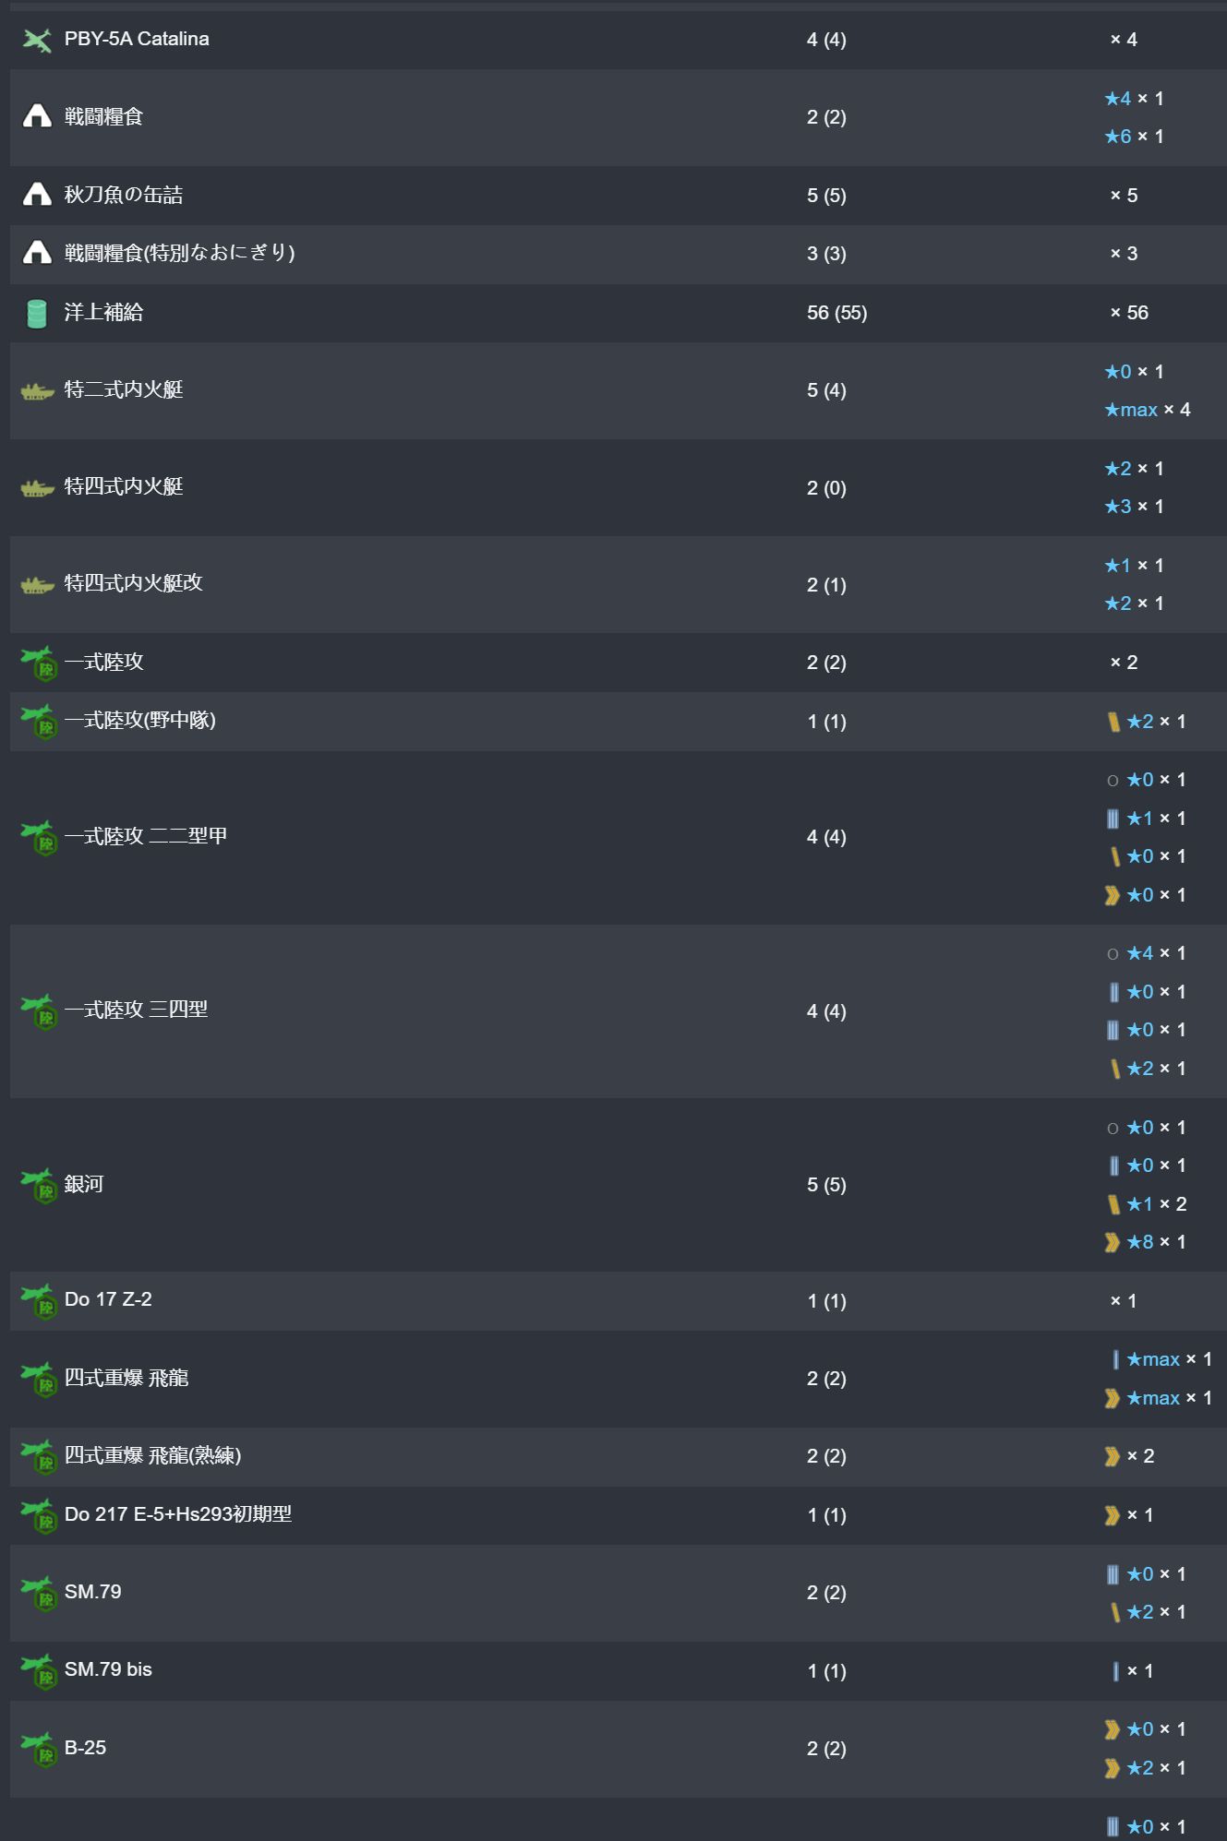Screen dimensions: 1227x1841
Task: Click the 銀河 land bomber icon
Action: click(x=39, y=1185)
